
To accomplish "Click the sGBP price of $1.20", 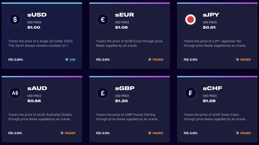I will (122, 101).
